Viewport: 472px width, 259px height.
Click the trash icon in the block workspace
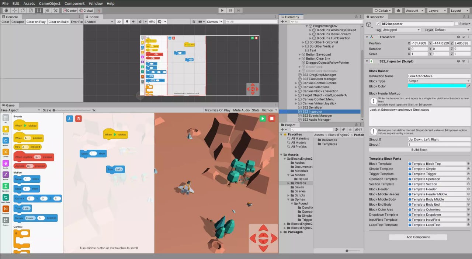click(78, 118)
